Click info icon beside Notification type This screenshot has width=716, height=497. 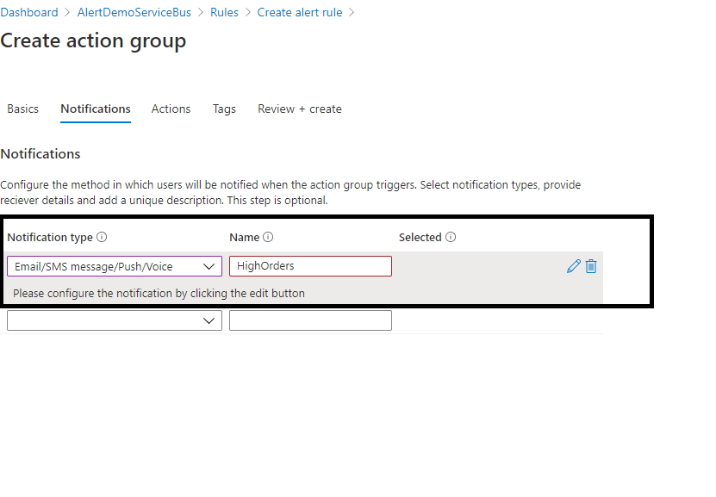[x=102, y=237]
